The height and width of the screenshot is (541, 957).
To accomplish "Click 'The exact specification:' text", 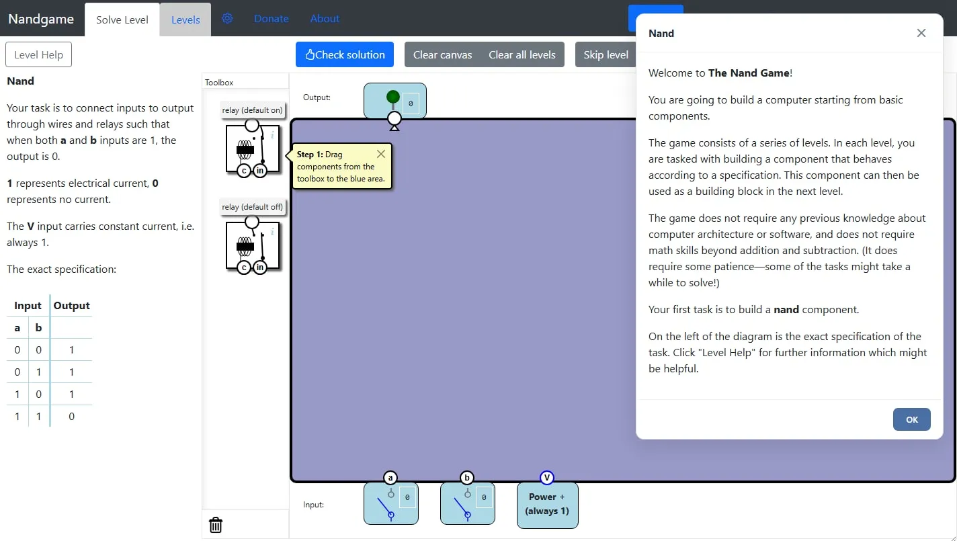I will point(62,269).
